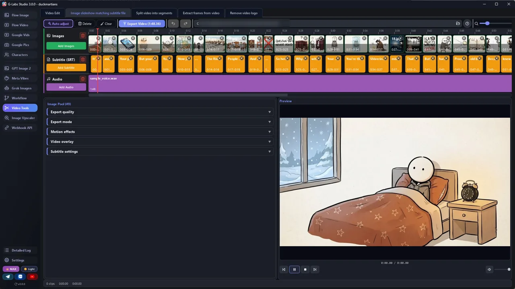Redo the last undone action

pos(185,24)
